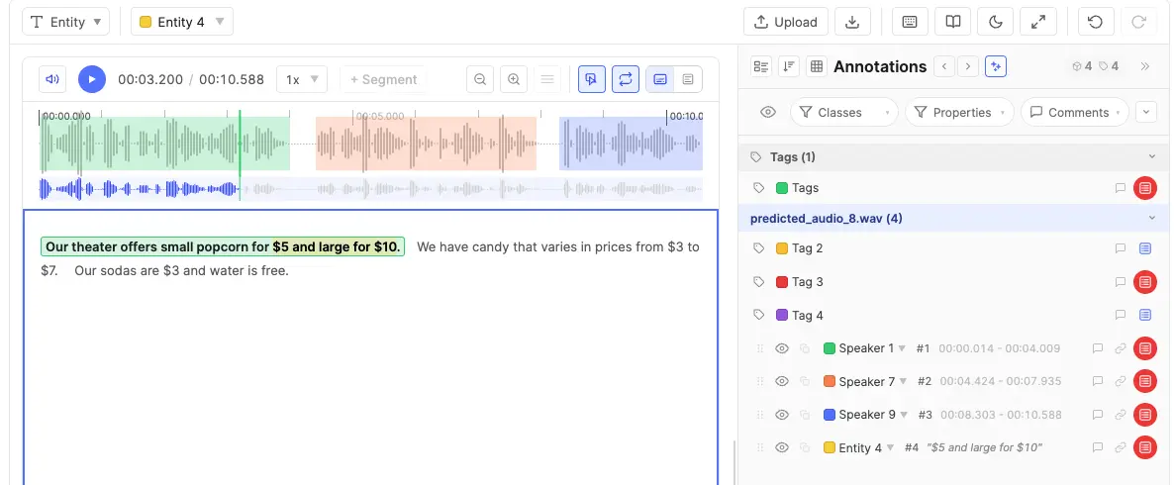Toggle the follow-cursor play selection button

click(592, 79)
